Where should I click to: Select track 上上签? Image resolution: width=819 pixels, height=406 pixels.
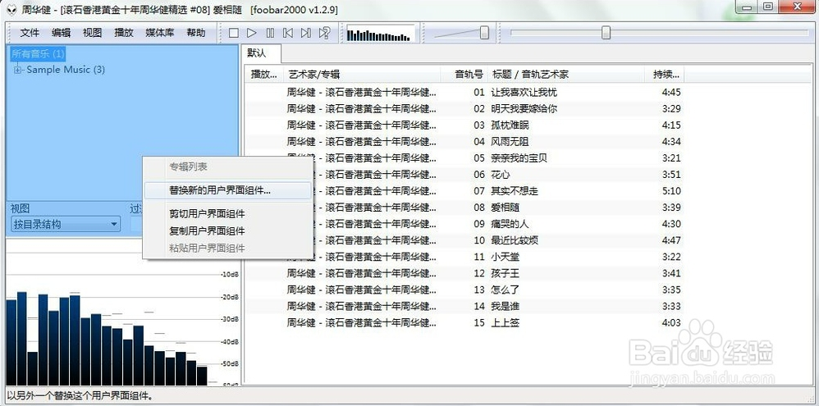(x=505, y=322)
